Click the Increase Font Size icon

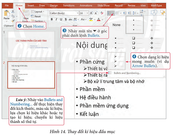click(91, 13)
